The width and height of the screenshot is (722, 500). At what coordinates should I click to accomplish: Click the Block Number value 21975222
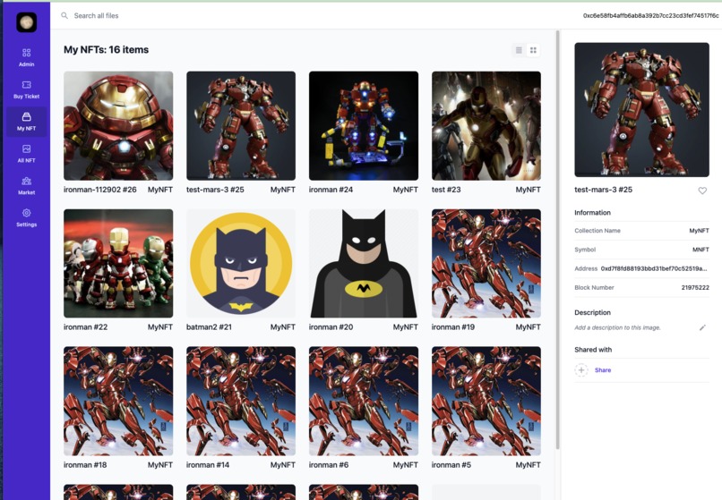pos(695,287)
